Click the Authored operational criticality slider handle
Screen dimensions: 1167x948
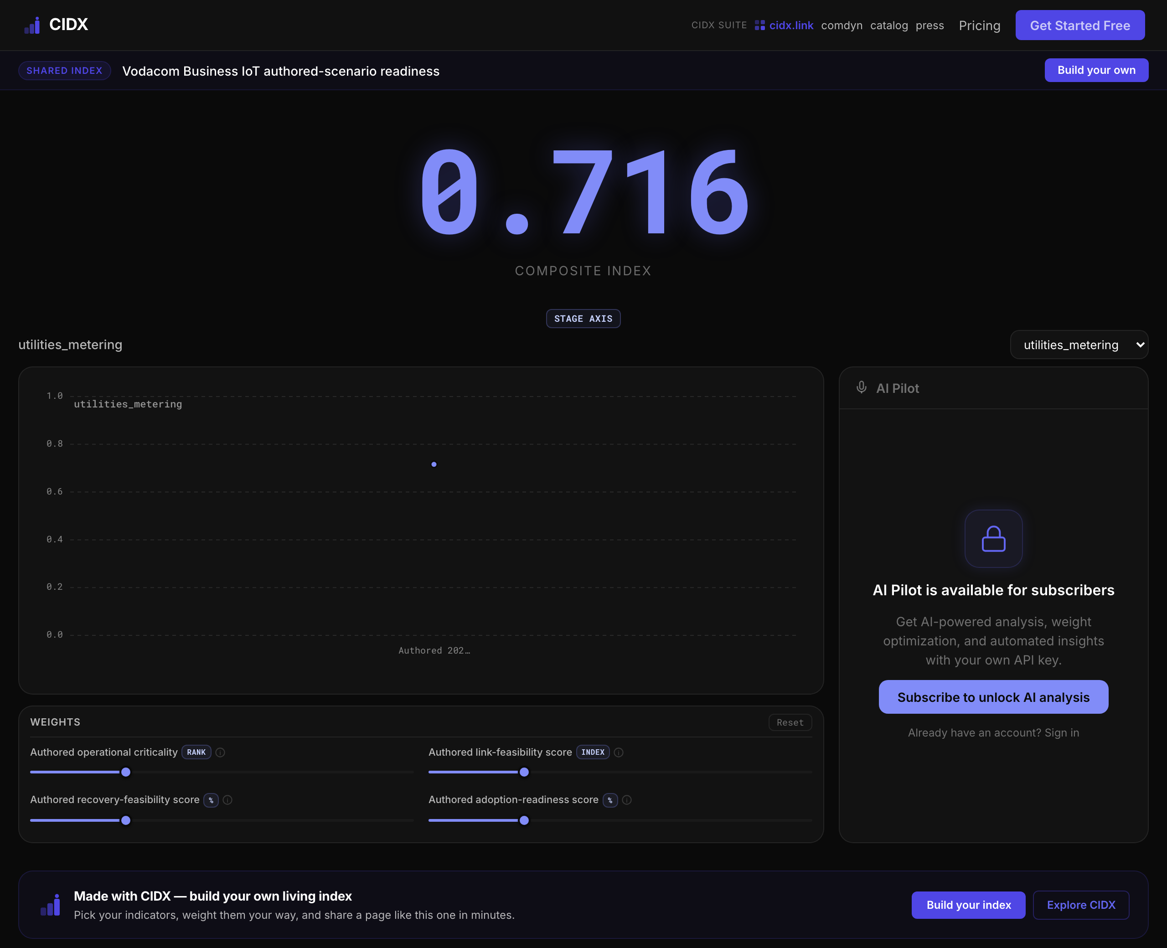tap(126, 772)
